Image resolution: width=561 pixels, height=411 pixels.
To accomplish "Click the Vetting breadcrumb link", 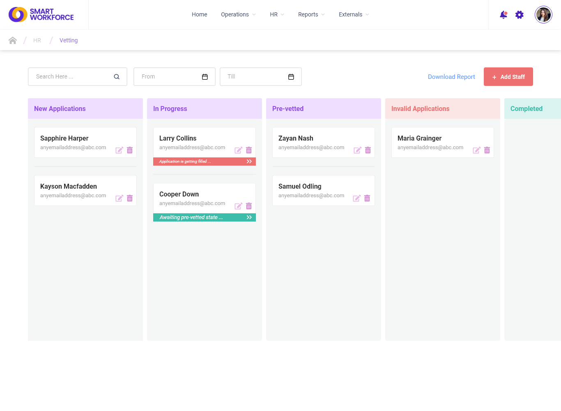I will tap(68, 40).
